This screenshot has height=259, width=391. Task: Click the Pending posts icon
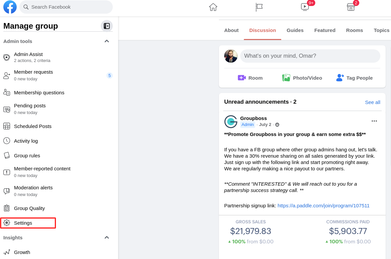click(x=7, y=109)
